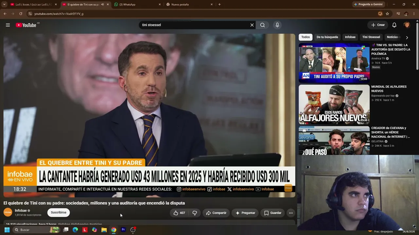Viewport: 419px width, 235px height.
Task: Click the Pregunta a Gemini button
Action: point(368,5)
